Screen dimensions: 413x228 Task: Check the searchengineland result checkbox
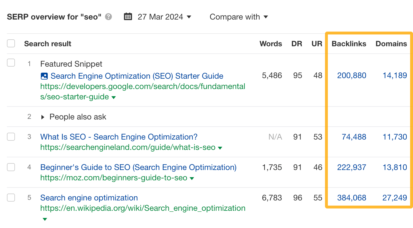(x=11, y=137)
